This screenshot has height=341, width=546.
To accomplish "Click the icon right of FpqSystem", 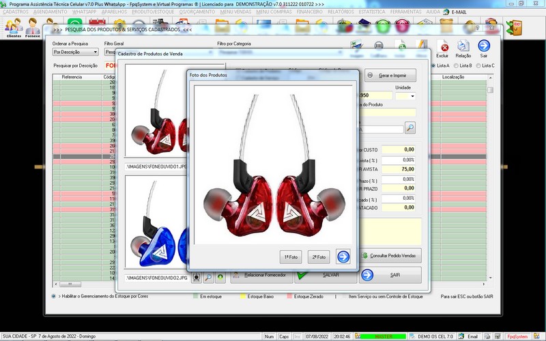I will pos(536,336).
